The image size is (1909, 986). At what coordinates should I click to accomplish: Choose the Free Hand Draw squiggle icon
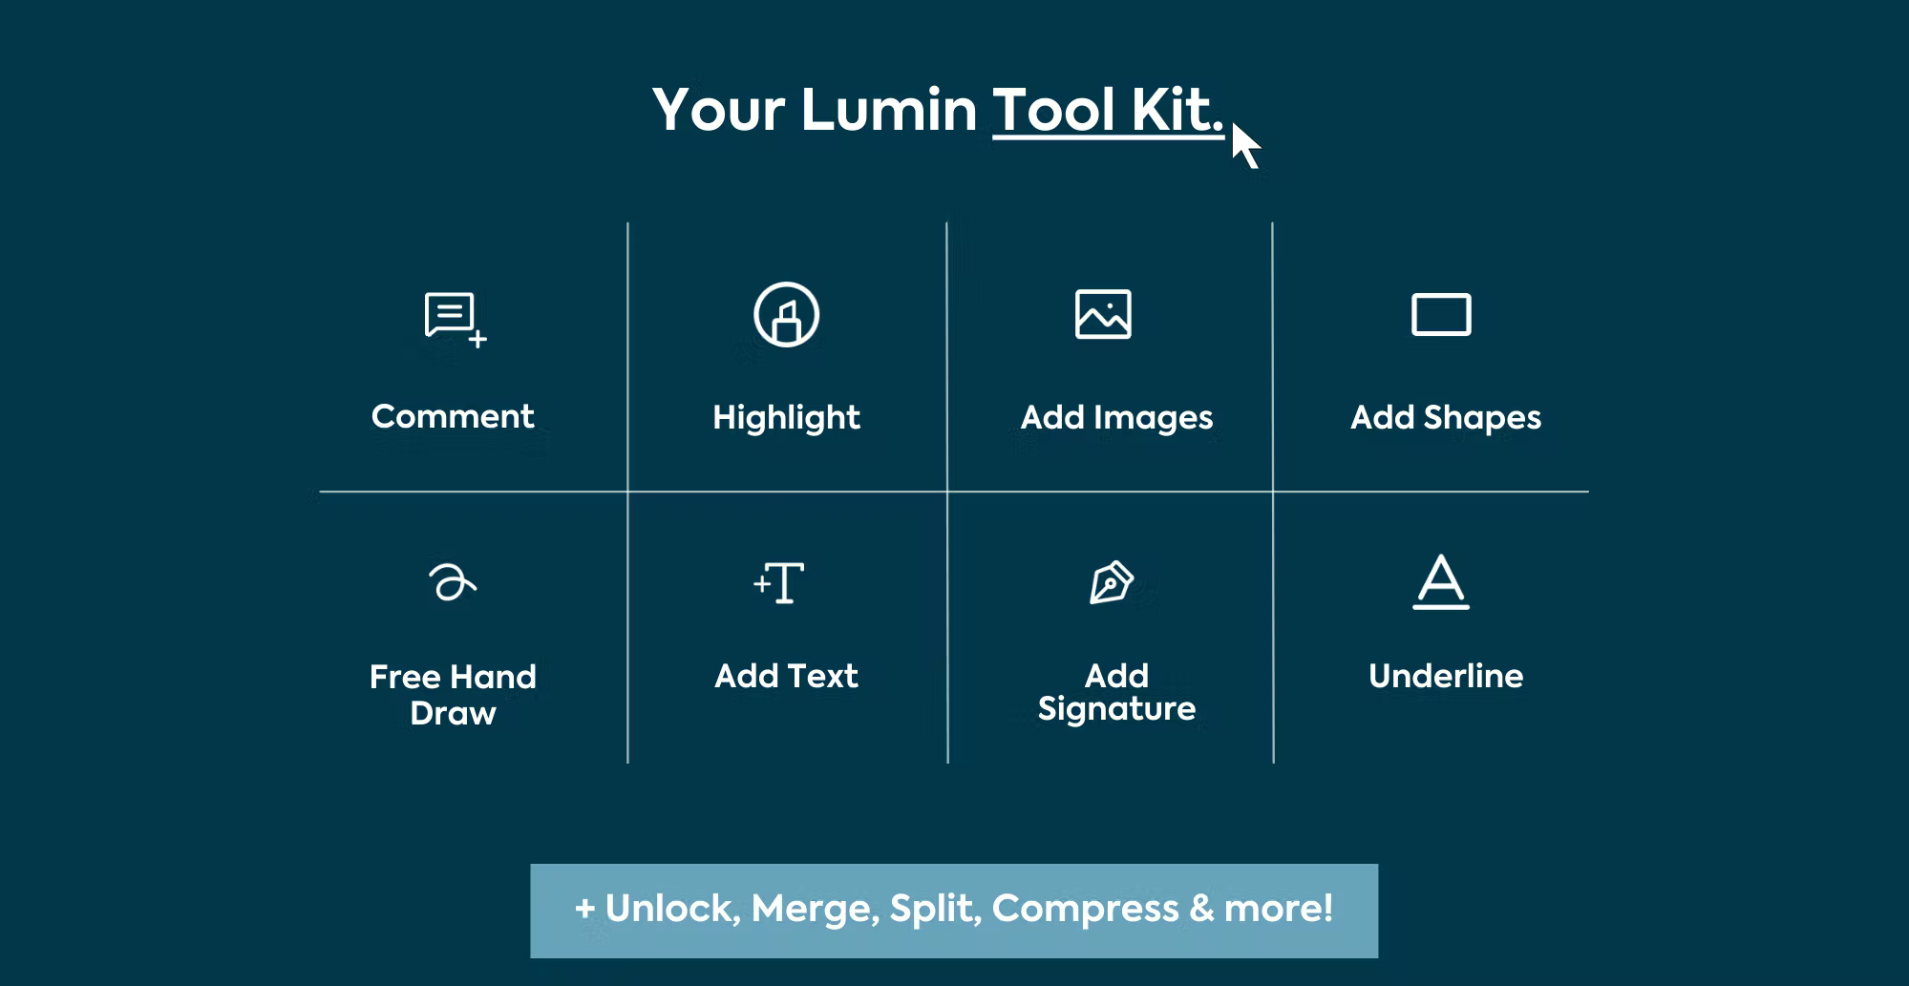(x=453, y=581)
